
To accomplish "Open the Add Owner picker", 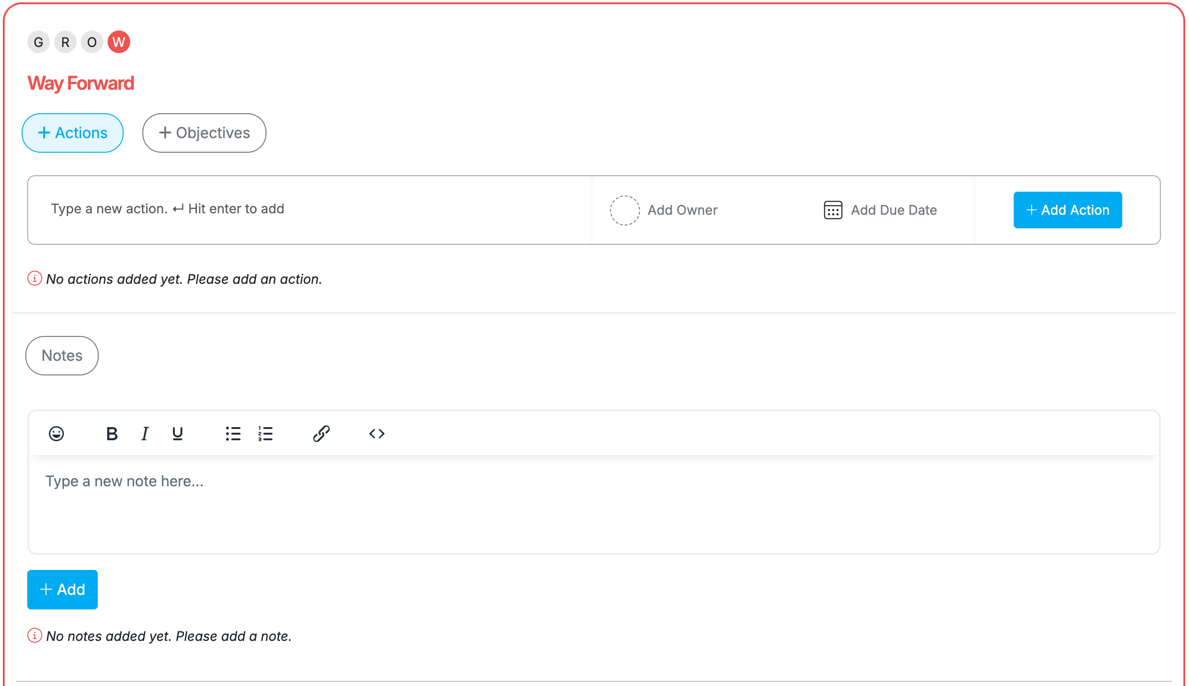I will click(x=682, y=210).
